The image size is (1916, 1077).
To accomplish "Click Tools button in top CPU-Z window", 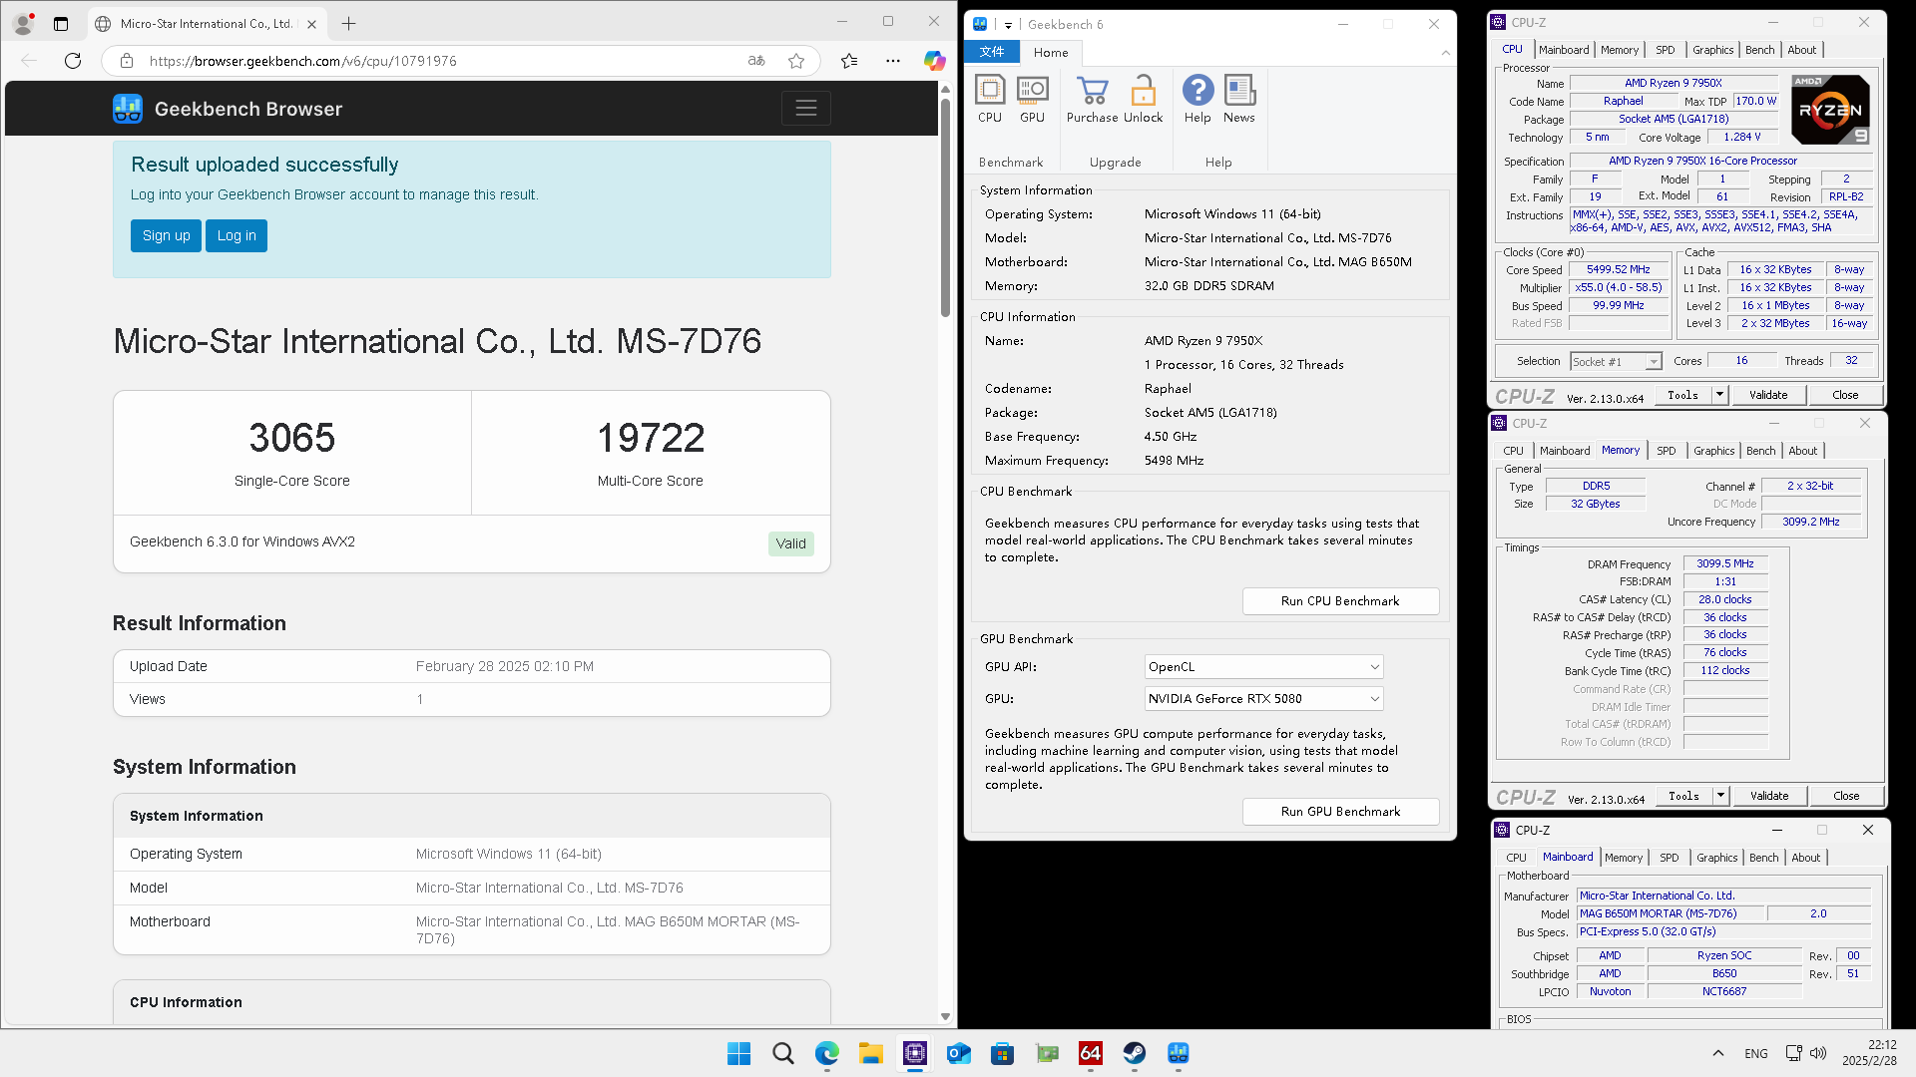I will pos(1683,395).
